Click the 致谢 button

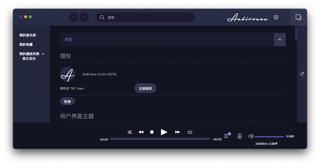pos(67,101)
